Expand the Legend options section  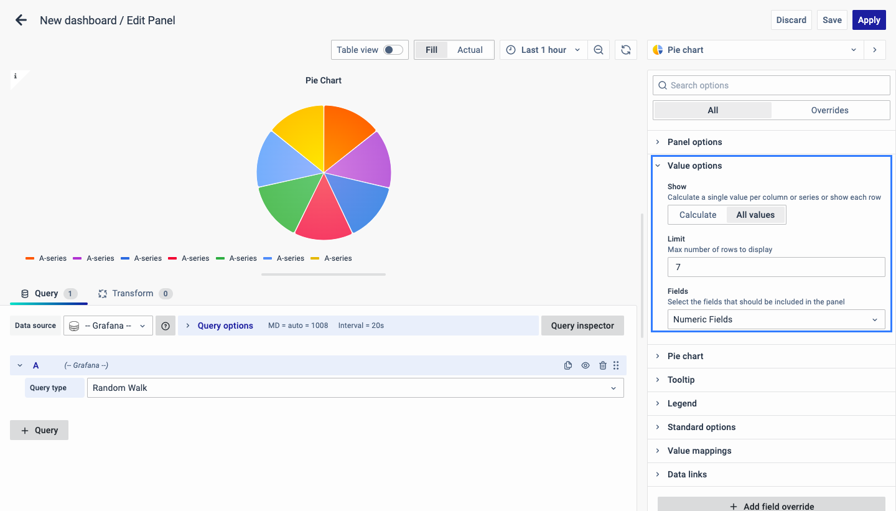click(682, 403)
